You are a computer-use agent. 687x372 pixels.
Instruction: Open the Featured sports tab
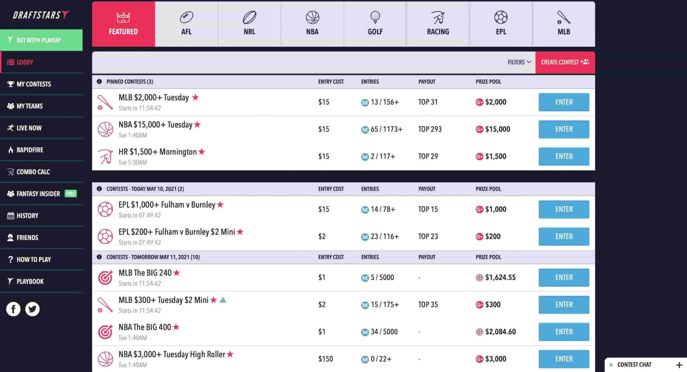pos(123,24)
